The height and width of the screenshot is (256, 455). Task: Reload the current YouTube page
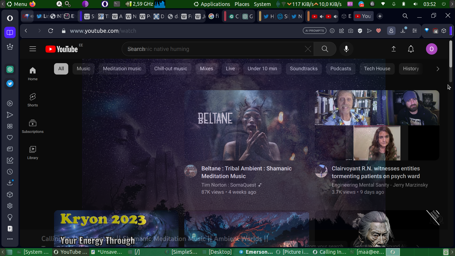(x=51, y=31)
